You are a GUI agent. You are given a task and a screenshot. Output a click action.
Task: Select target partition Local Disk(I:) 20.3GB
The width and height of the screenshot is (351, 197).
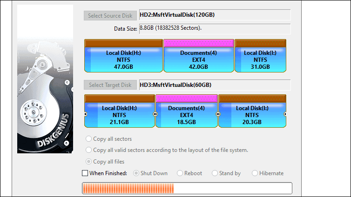[252, 111]
